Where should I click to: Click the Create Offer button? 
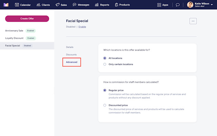[x=27, y=19]
